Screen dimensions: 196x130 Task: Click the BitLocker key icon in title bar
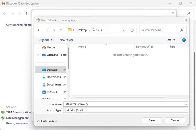click(3, 3)
